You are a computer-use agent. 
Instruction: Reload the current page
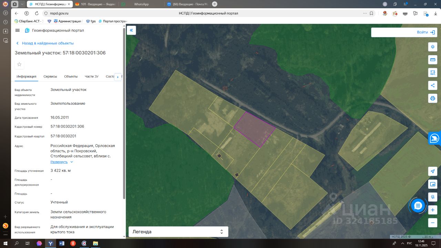[37, 13]
